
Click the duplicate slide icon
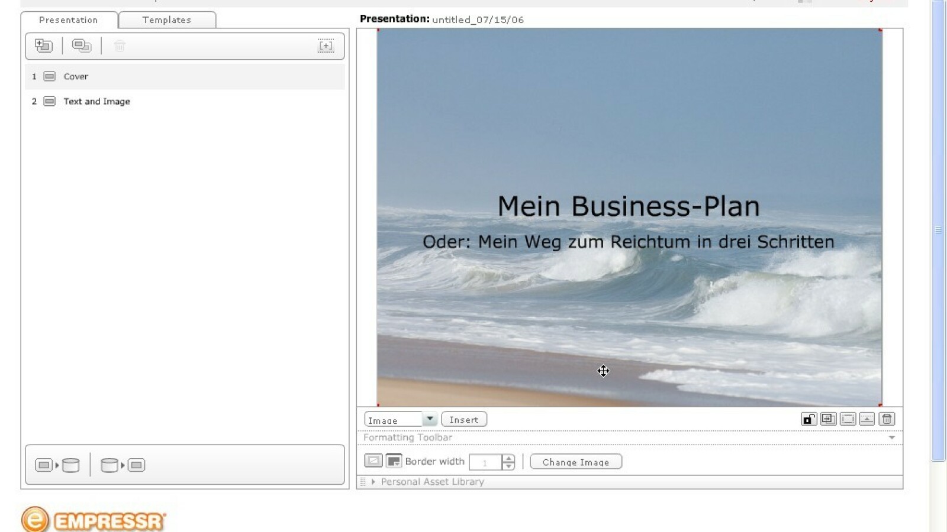pyautogui.click(x=82, y=46)
